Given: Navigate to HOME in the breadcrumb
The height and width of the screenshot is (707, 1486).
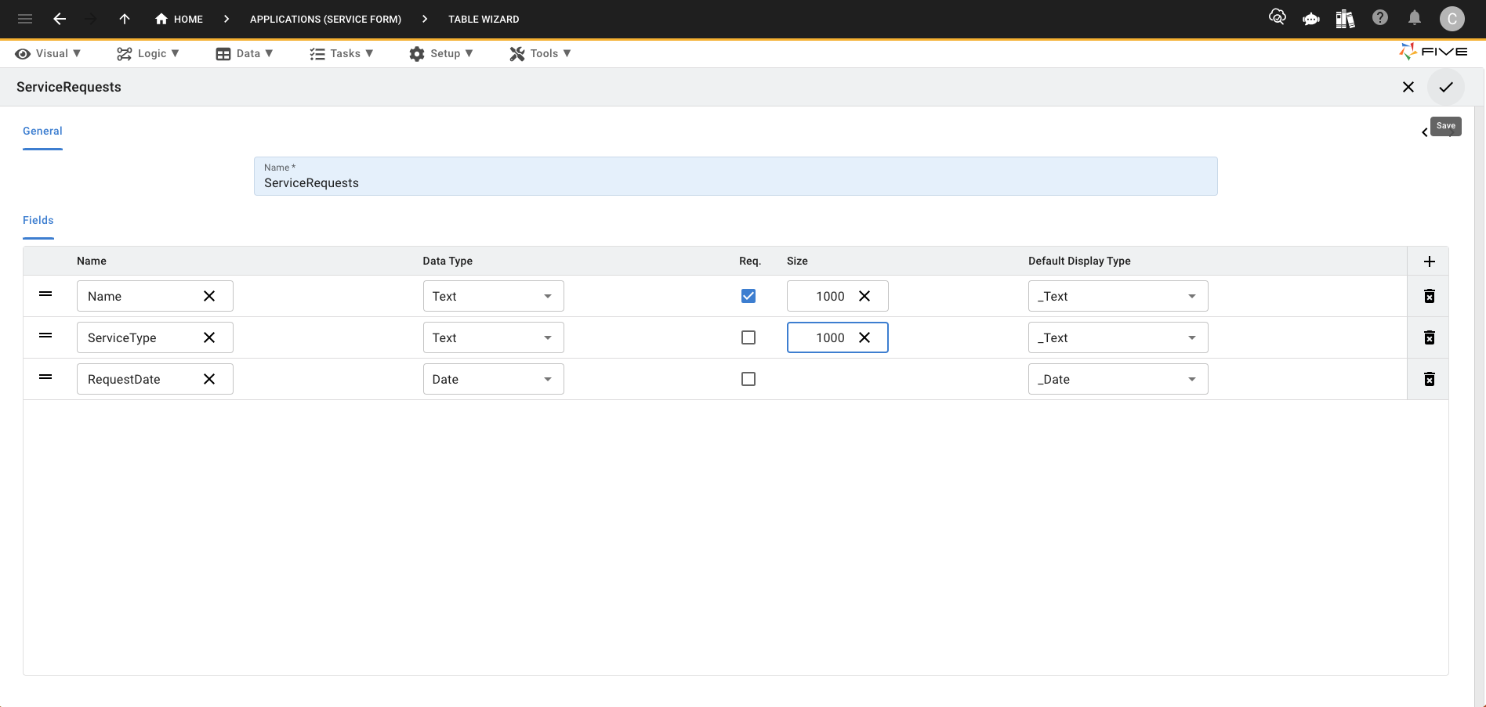Looking at the screenshot, I should coord(179,19).
